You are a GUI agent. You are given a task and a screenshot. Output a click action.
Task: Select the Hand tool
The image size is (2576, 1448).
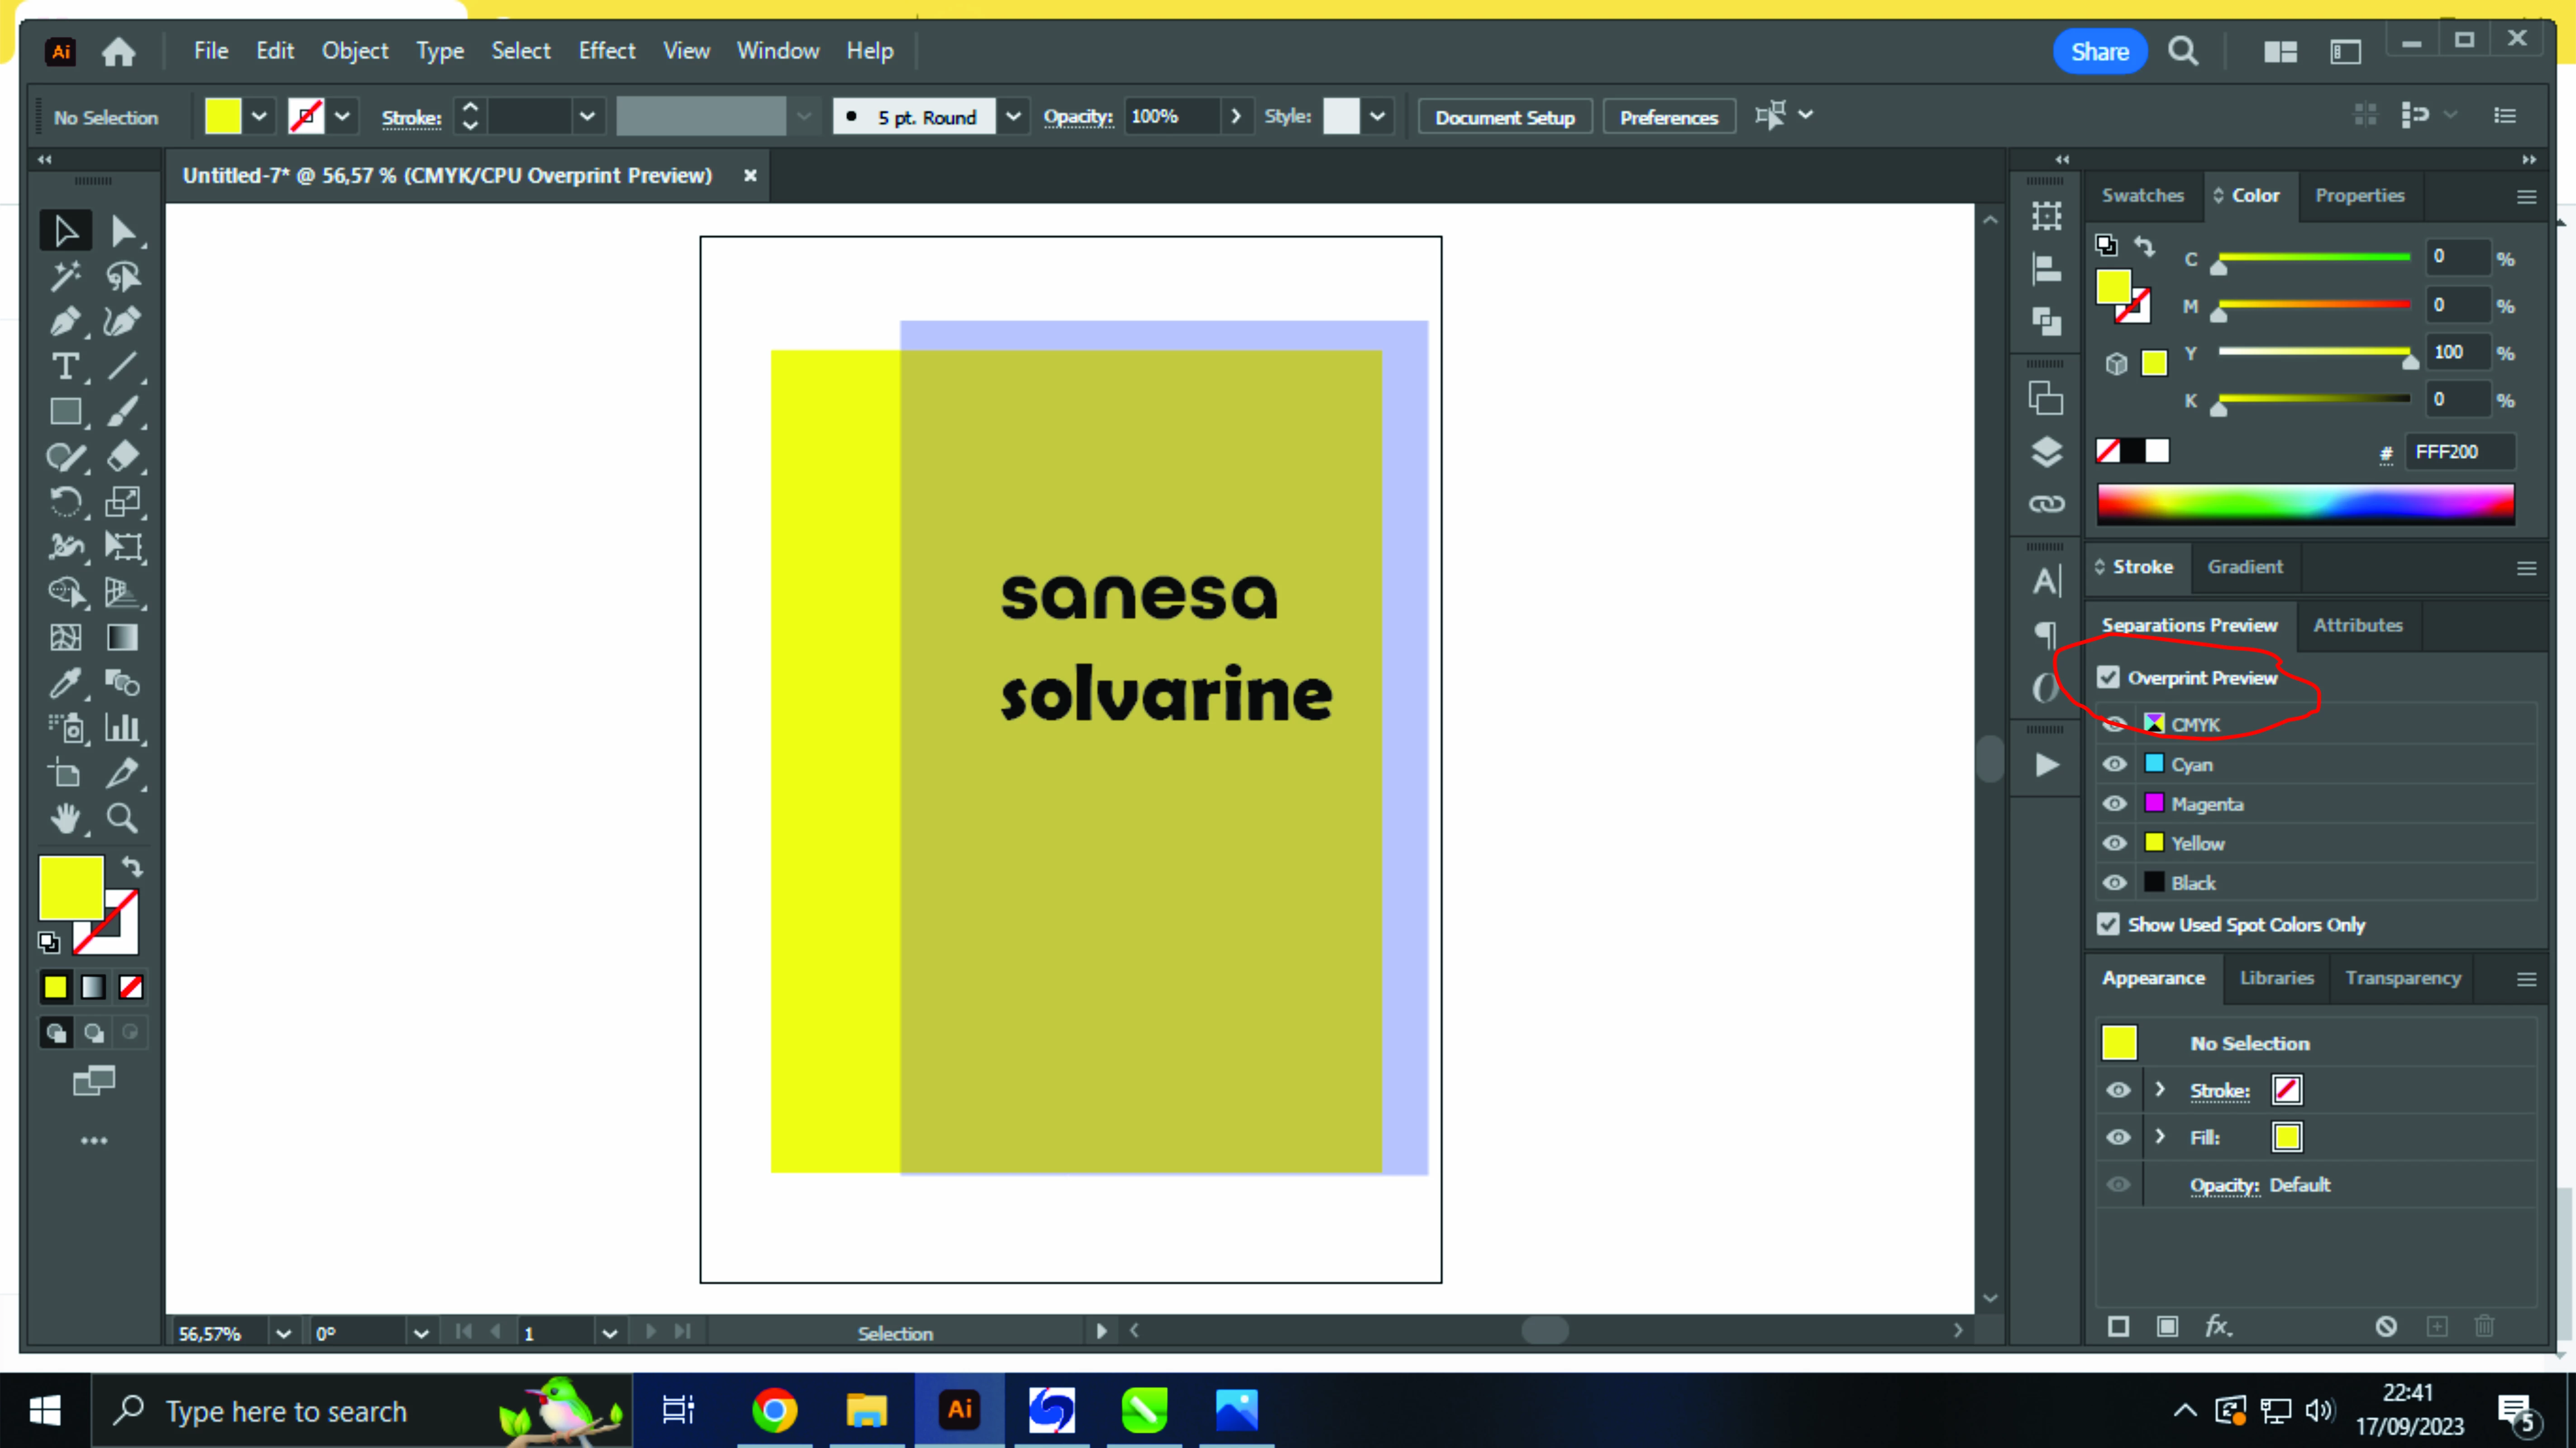tap(65, 819)
